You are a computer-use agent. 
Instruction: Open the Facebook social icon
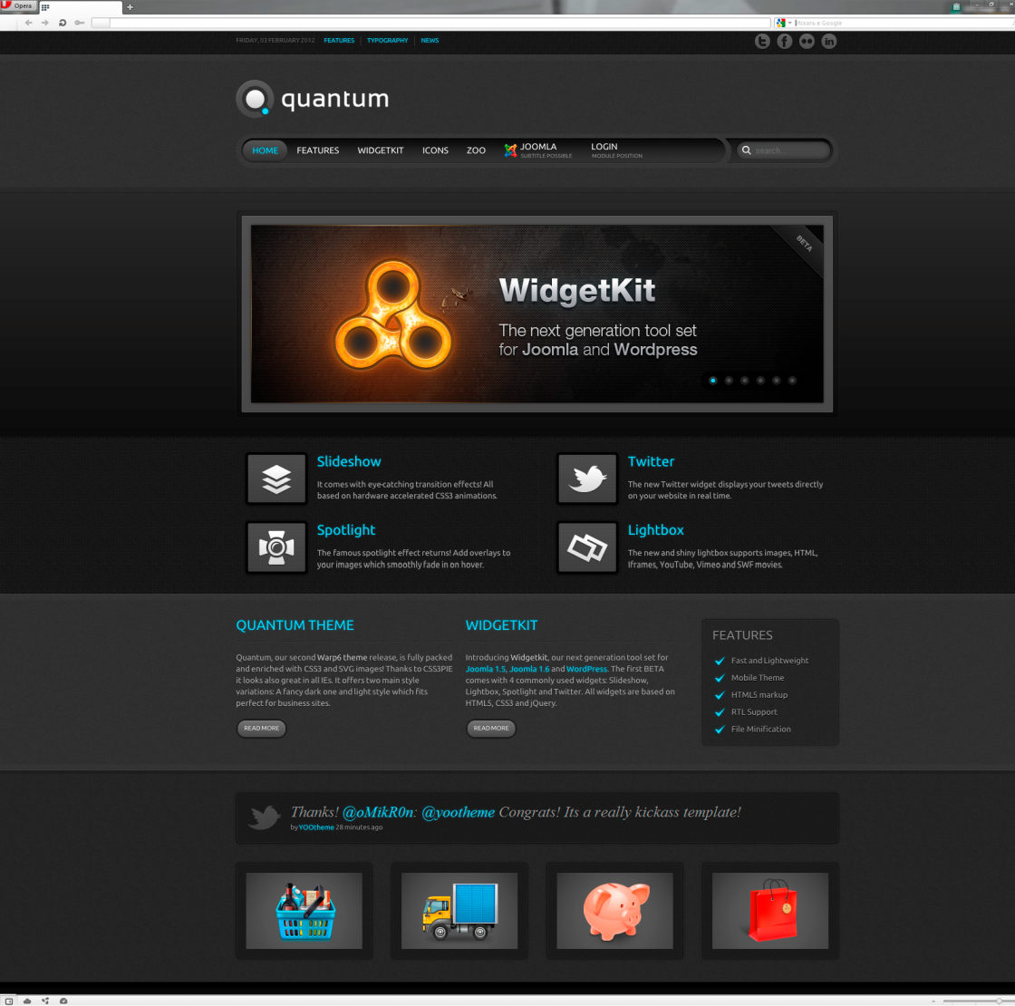(784, 41)
